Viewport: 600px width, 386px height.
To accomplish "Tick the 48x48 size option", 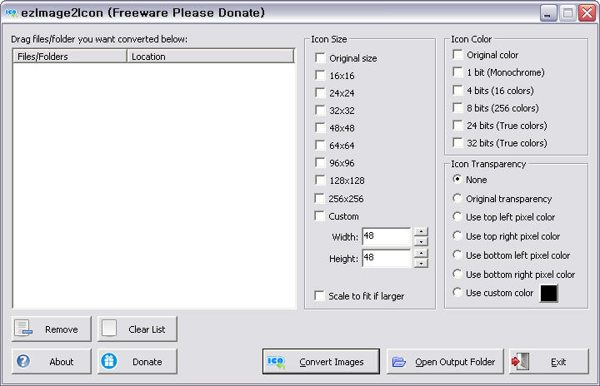I will (320, 127).
